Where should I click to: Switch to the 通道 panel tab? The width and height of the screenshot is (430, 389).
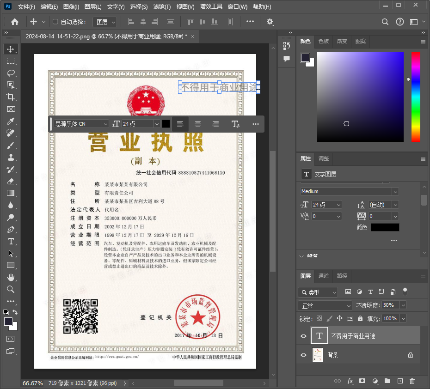click(323, 276)
